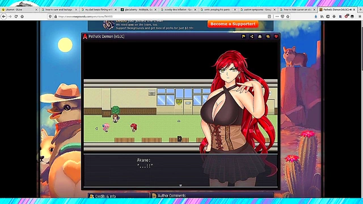Click the browser Forward arrow button
This screenshot has height=204, width=363.
[10, 16]
